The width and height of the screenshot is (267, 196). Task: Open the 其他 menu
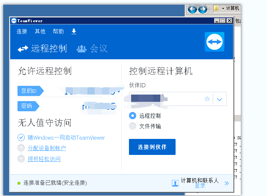click(40, 31)
